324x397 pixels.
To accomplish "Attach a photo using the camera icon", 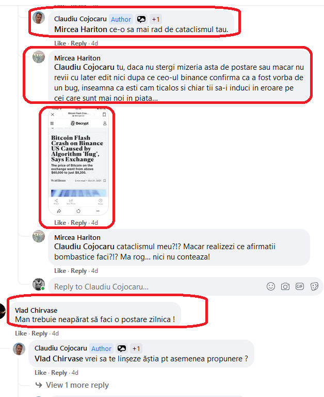I will click(x=285, y=286).
